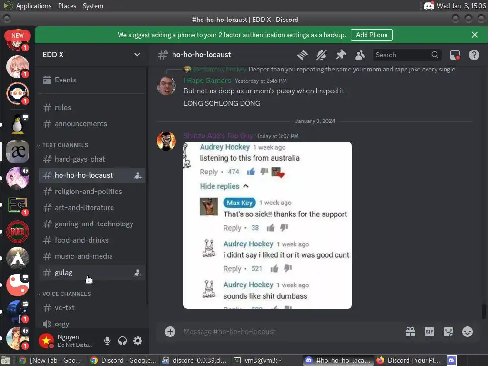Open the gaming-and-technology channel
The height and width of the screenshot is (366, 488).
tap(91, 224)
